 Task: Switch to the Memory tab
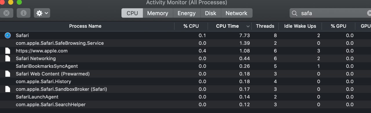(158, 13)
